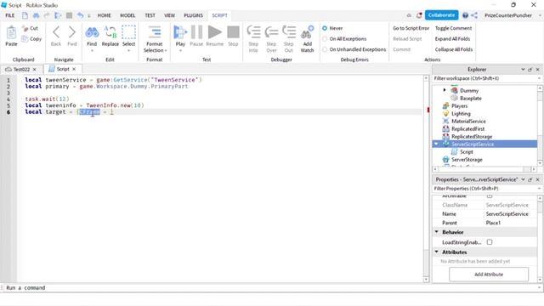The image size is (544, 306).
Task: Click Collapse All Folds
Action: click(454, 49)
